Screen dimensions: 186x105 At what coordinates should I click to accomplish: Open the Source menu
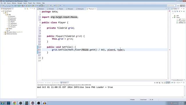pyautogui.click(x=9, y=3)
